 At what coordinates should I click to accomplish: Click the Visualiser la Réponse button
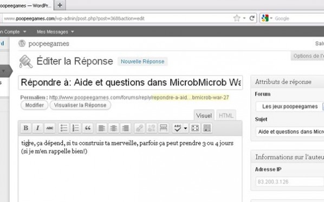80,105
